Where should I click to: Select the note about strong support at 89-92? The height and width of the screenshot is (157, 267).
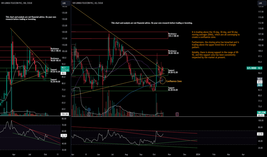coord(215,55)
